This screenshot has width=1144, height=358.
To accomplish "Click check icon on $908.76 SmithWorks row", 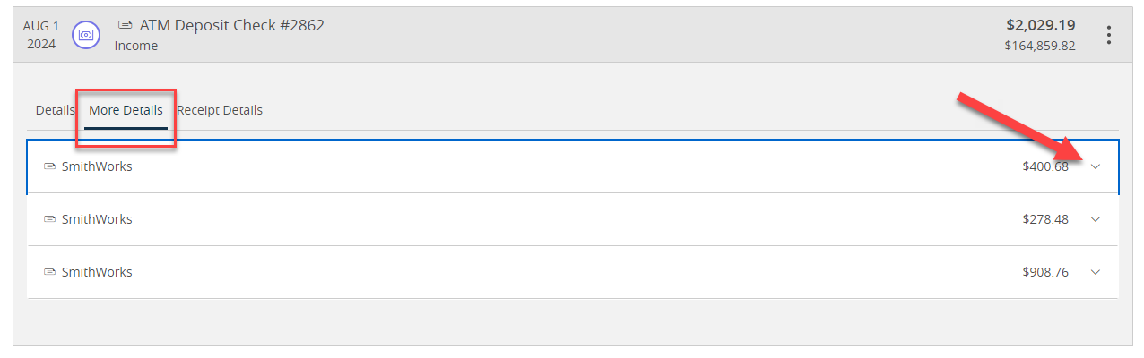I will coord(50,272).
